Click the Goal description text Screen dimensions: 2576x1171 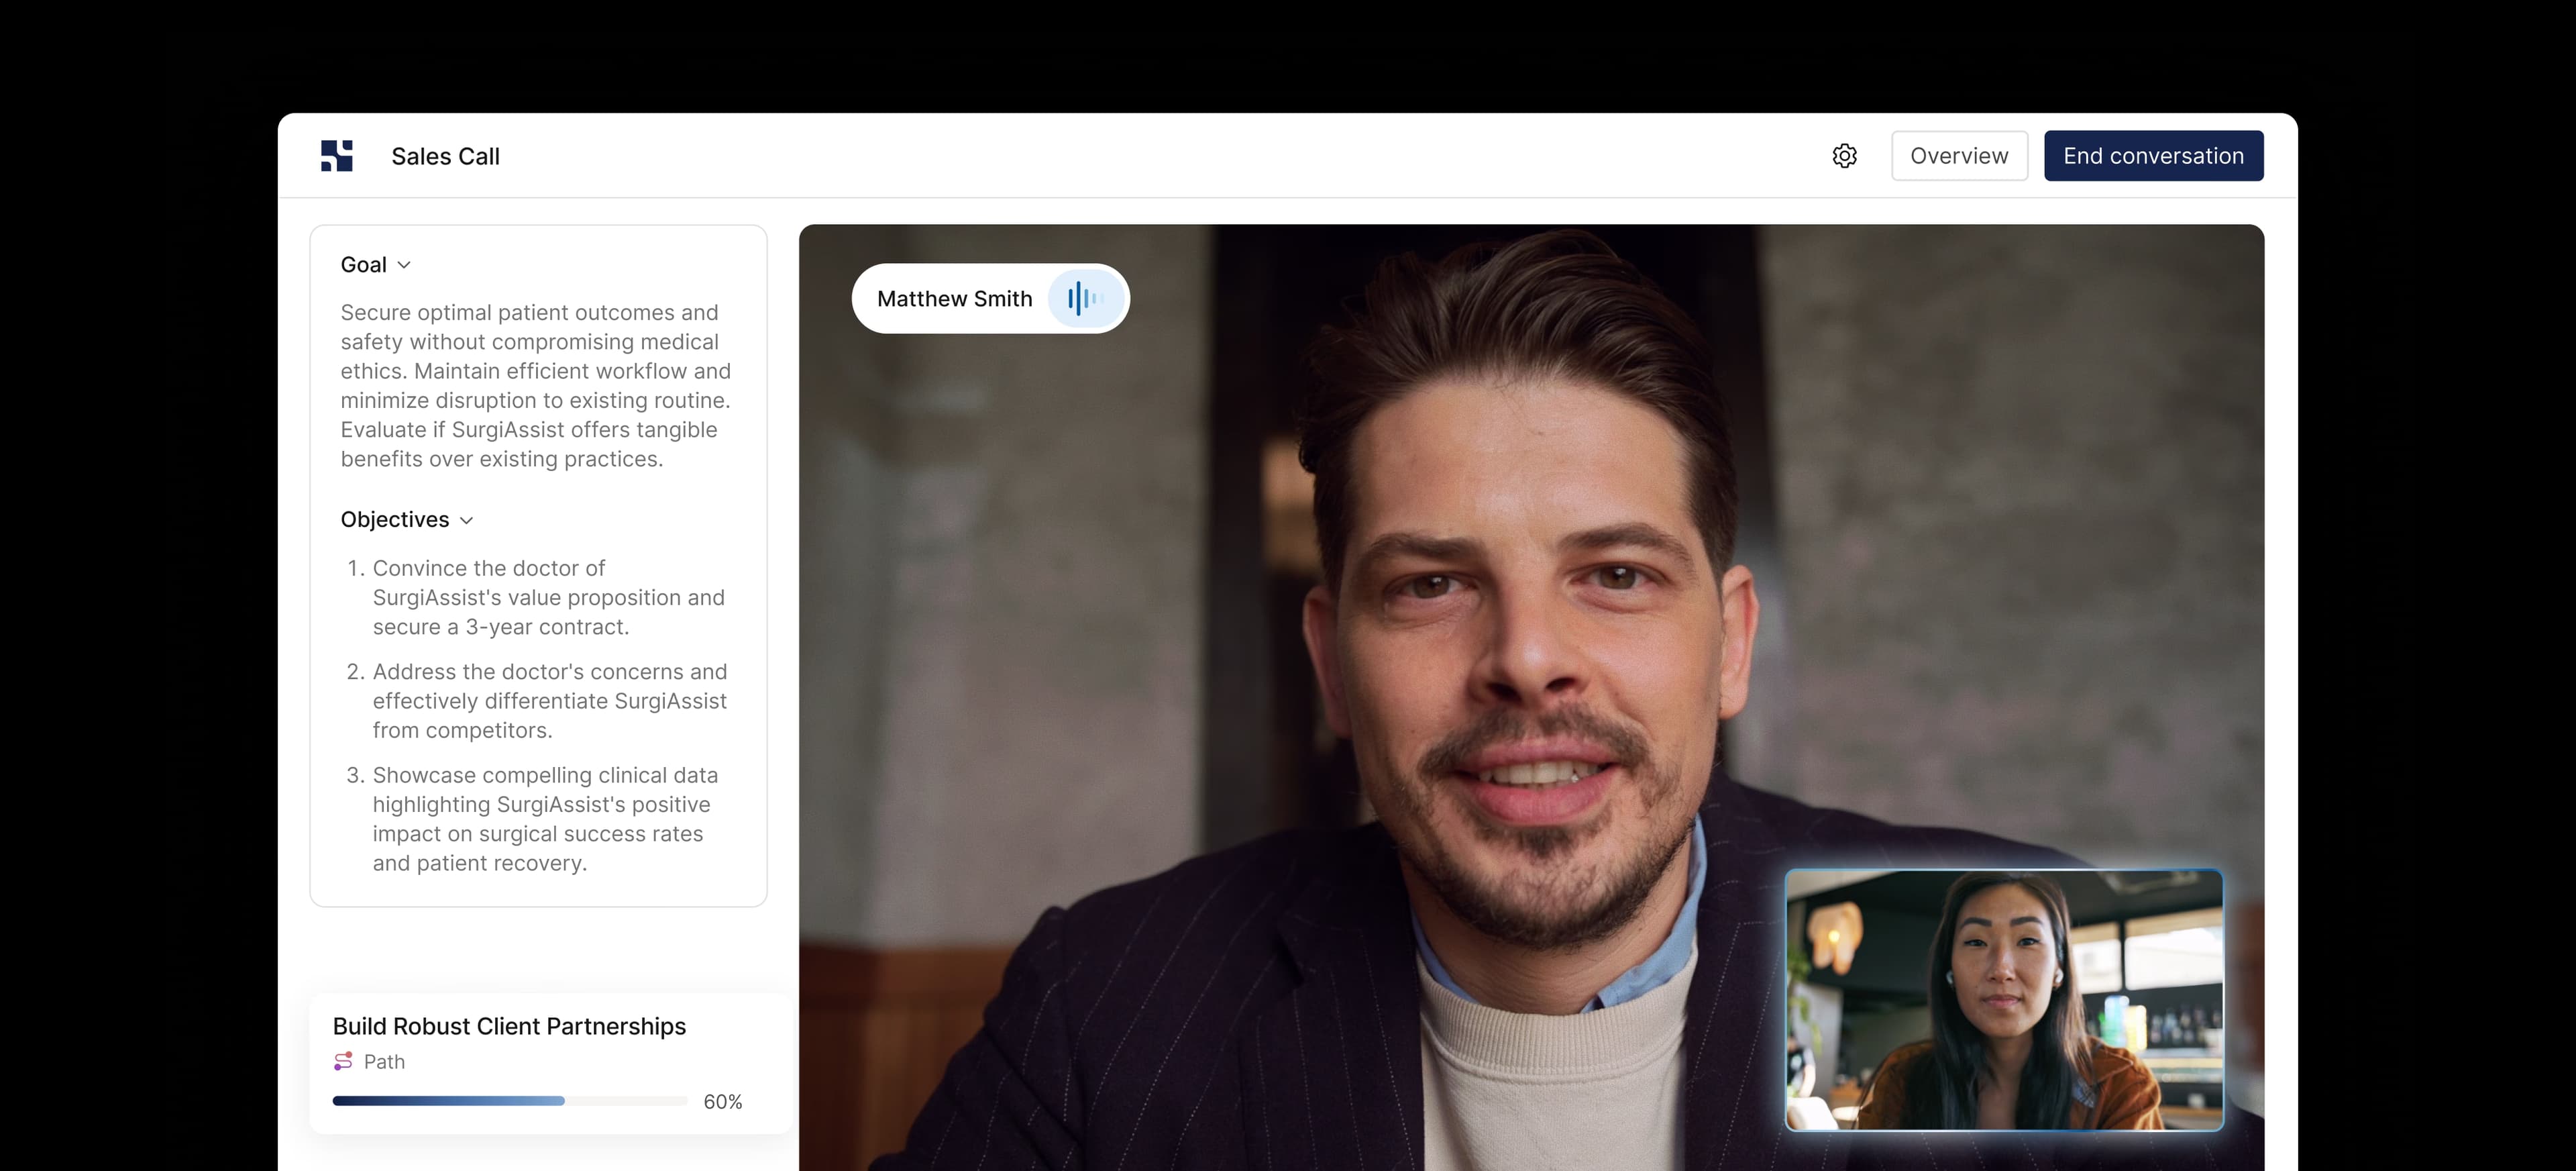(535, 386)
